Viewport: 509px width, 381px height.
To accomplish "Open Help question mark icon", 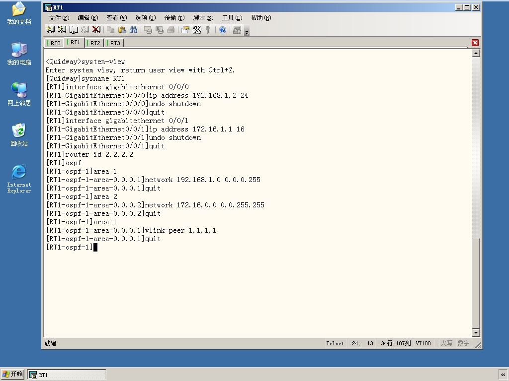I will click(223, 30).
